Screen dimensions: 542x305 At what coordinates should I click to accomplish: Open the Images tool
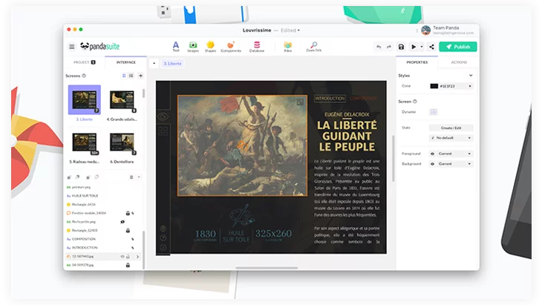tap(193, 47)
